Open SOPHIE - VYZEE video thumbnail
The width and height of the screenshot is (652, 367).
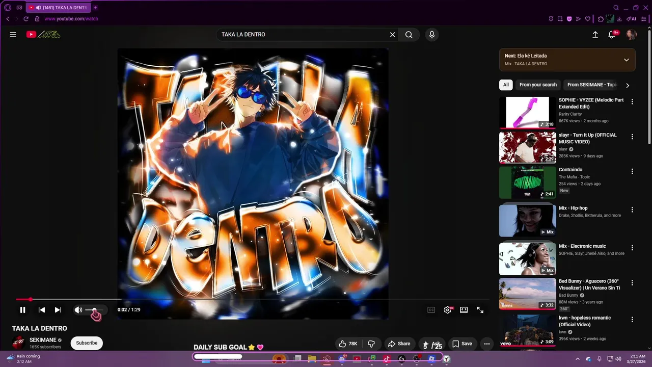tap(528, 113)
